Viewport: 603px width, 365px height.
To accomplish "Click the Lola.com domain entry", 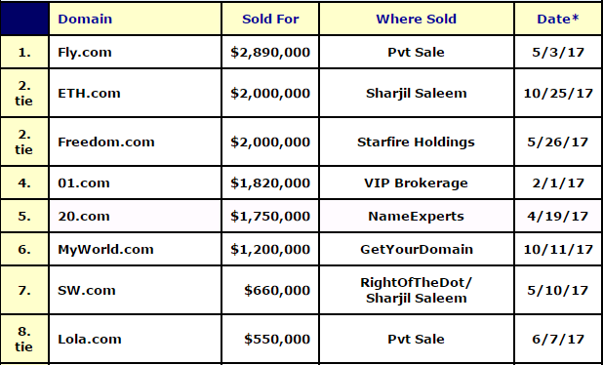I will coord(90,339).
